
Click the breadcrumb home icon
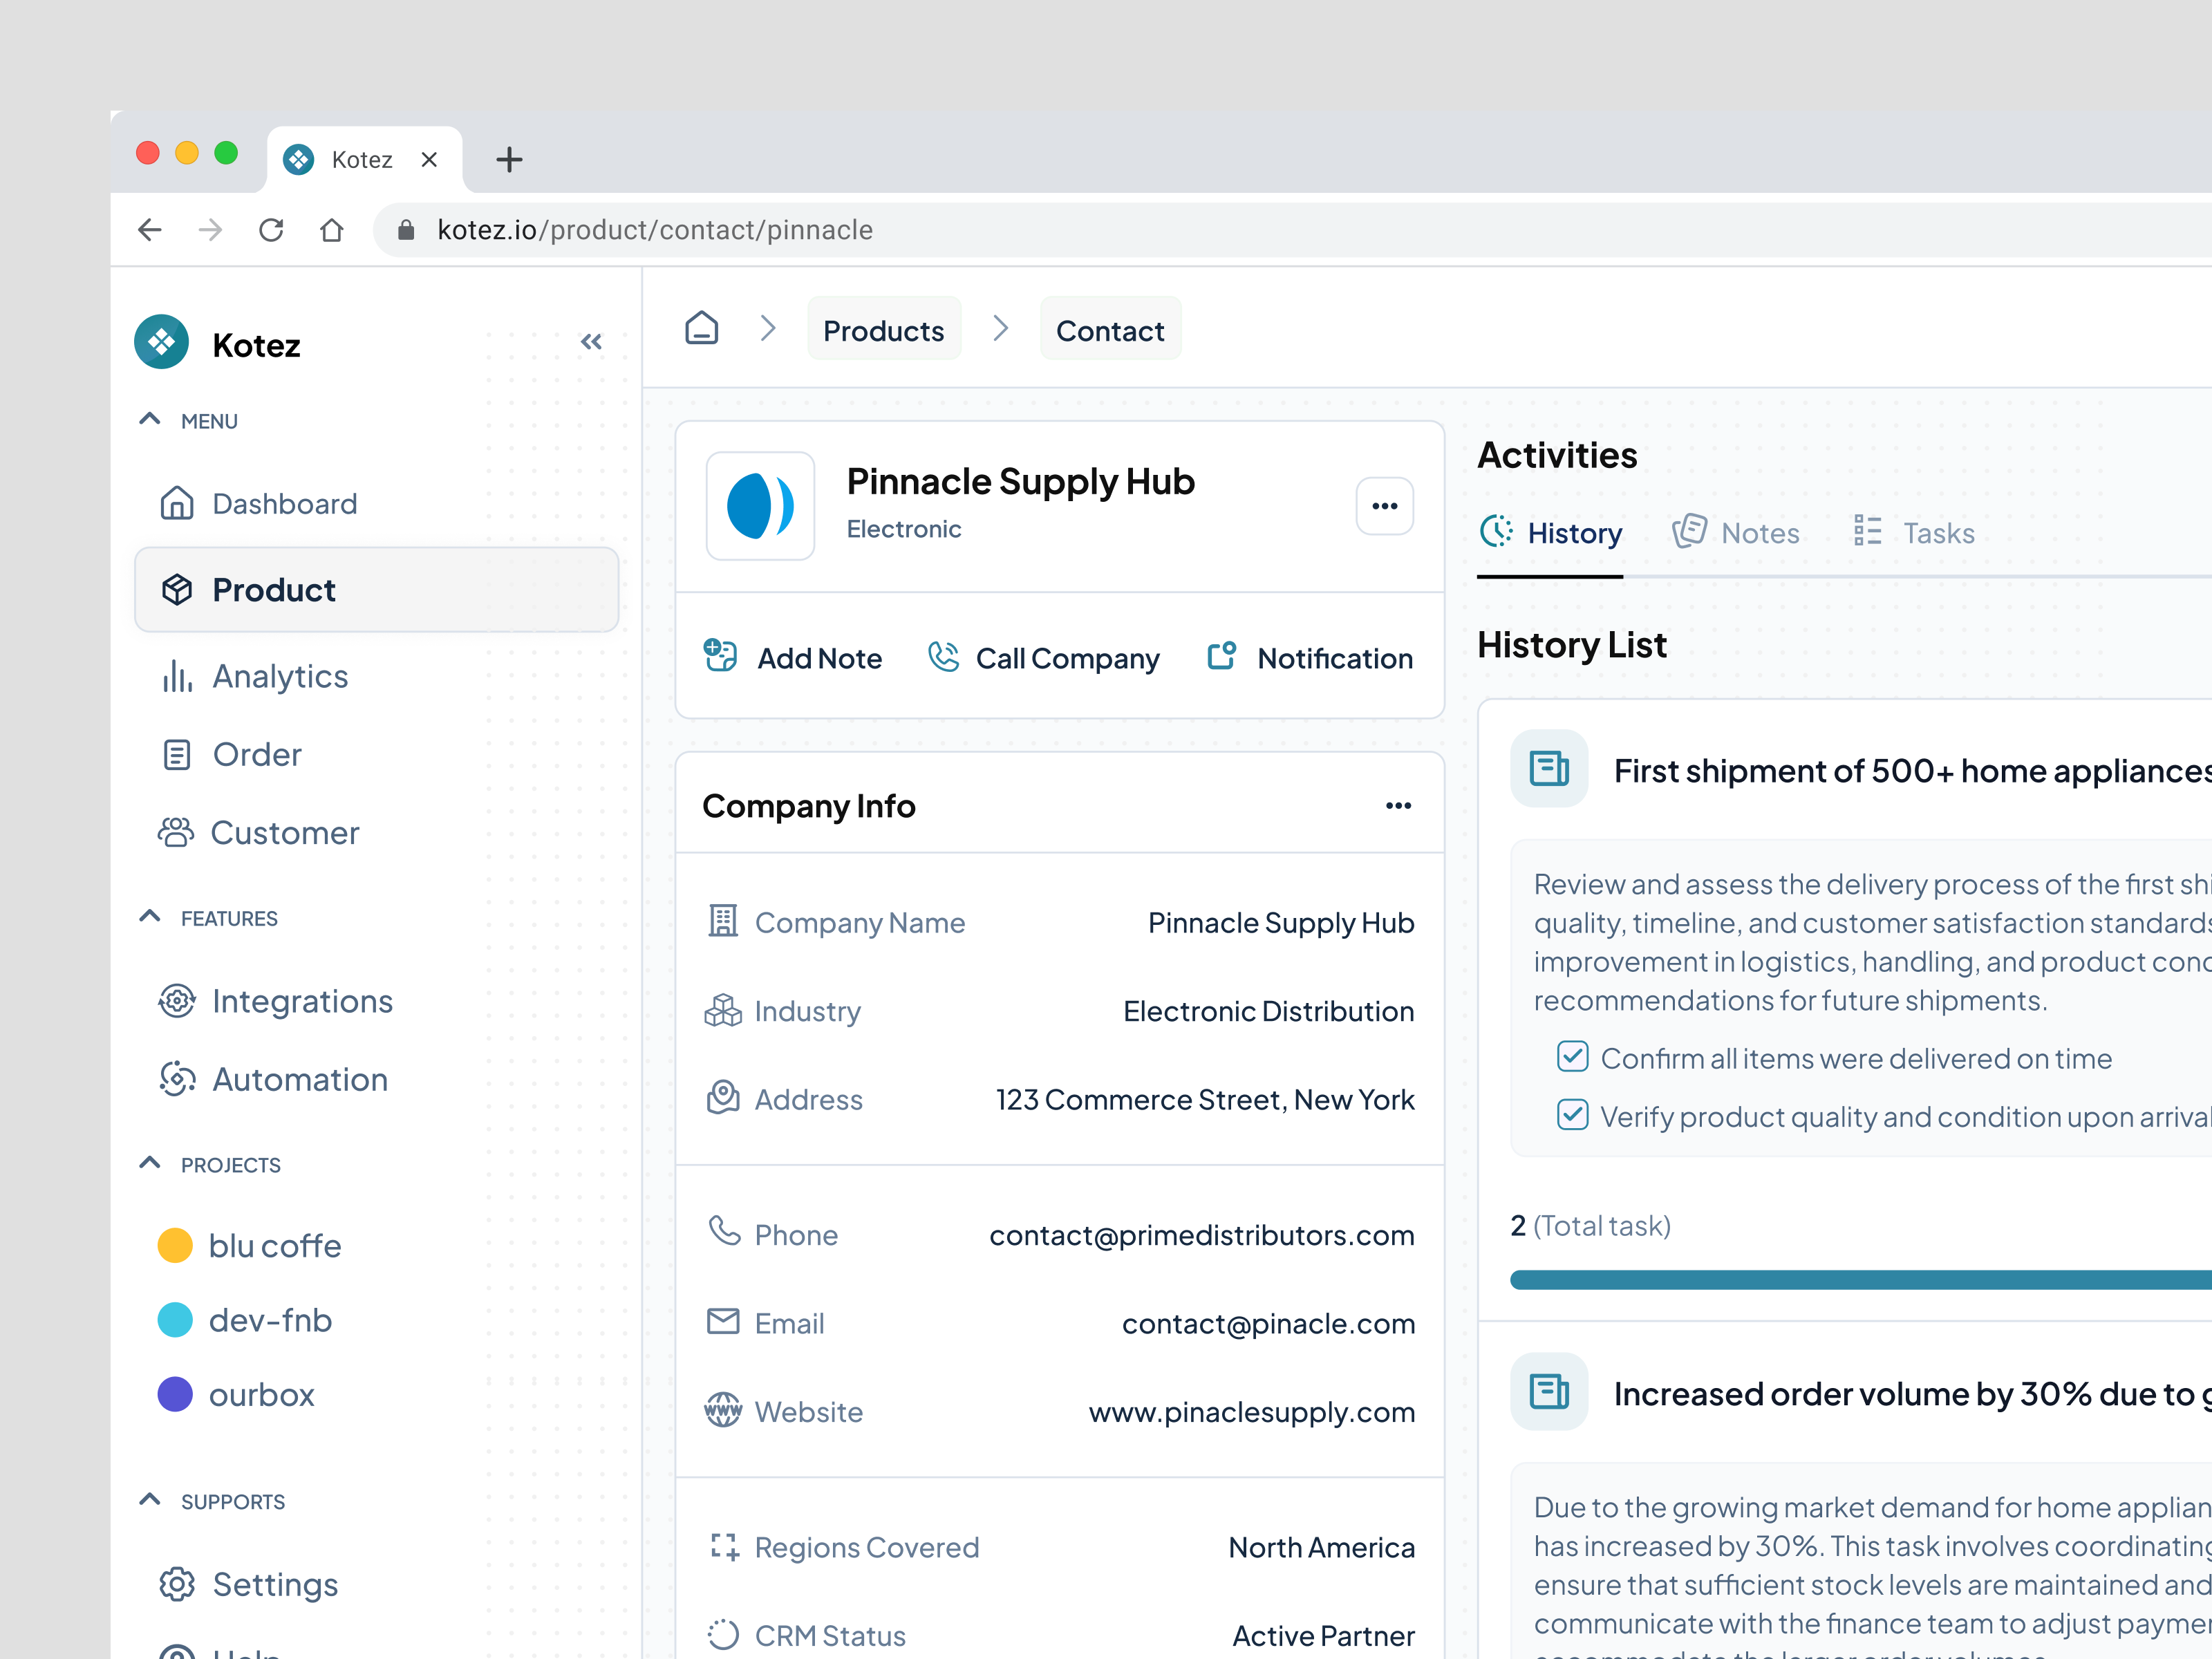(x=701, y=328)
